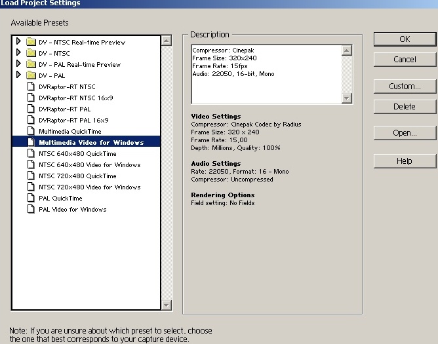Click the NTSC 640x480 Video for Windows icon

click(31, 164)
